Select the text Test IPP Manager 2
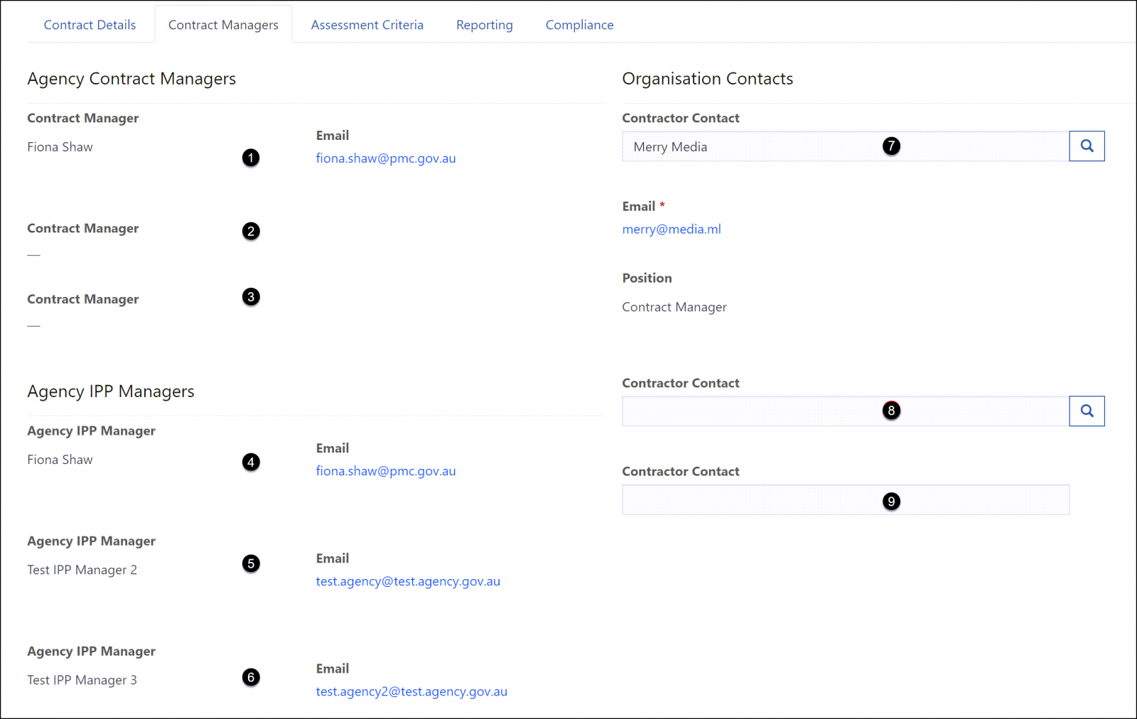 [x=82, y=570]
